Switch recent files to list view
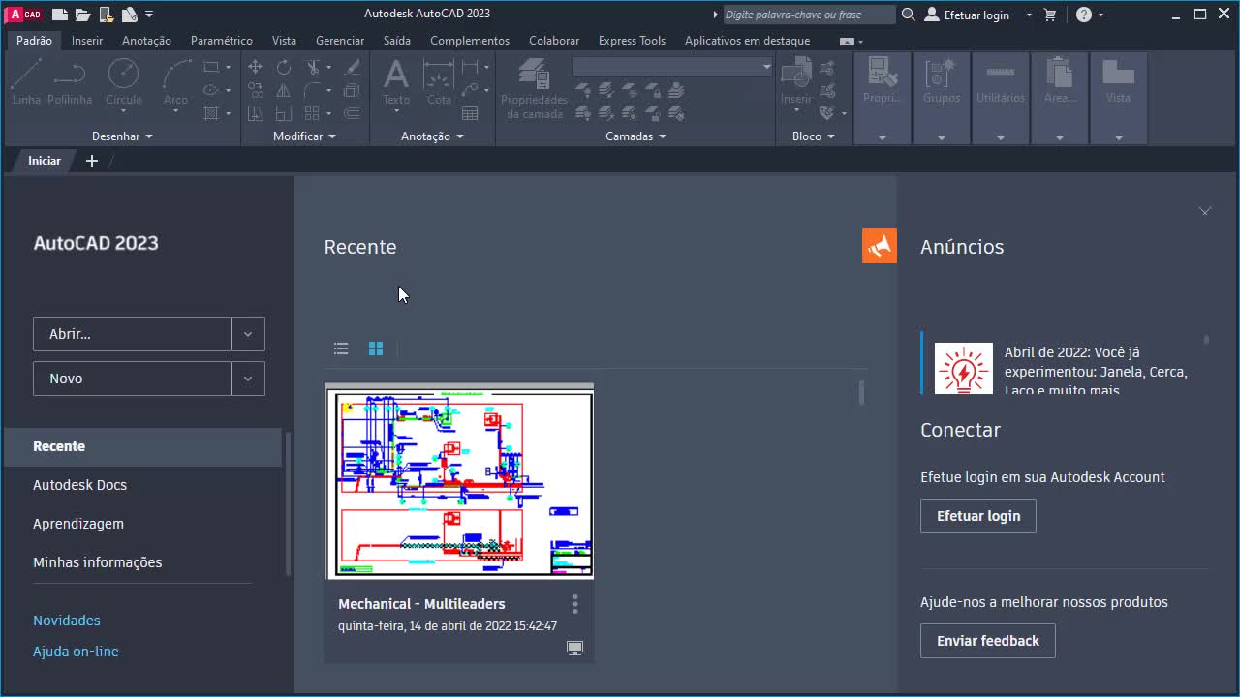1240x697 pixels. pyautogui.click(x=341, y=348)
